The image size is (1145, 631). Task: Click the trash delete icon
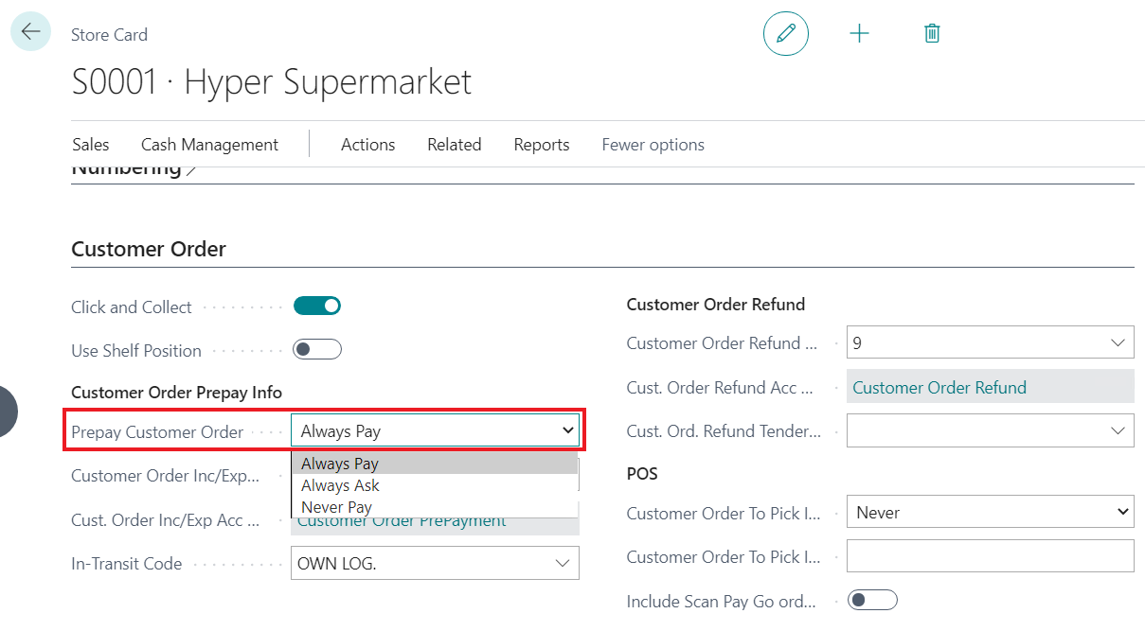932,34
